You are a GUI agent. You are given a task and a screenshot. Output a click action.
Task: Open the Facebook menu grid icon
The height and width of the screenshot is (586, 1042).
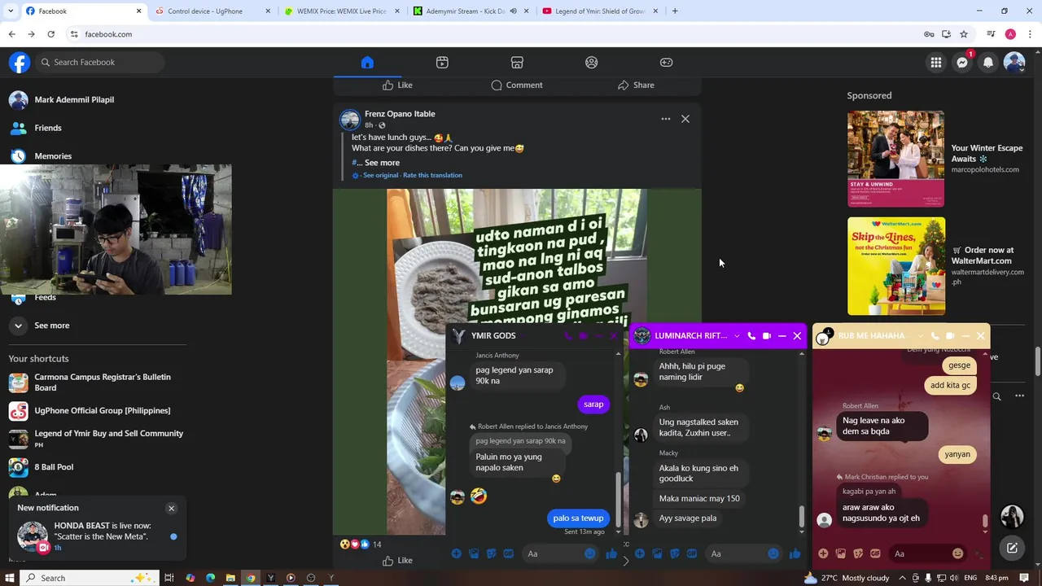[936, 63]
